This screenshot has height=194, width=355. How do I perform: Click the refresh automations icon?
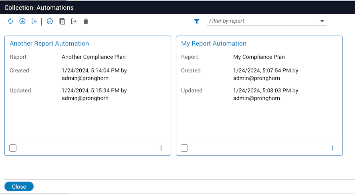click(10, 22)
